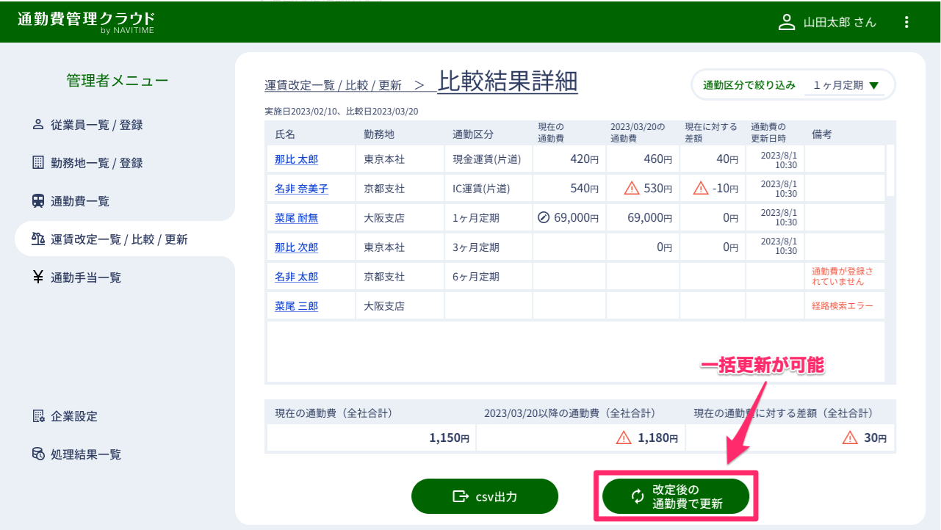Open employee link 名非 太郎
Screen dimensions: 941x530
pyautogui.click(x=296, y=277)
